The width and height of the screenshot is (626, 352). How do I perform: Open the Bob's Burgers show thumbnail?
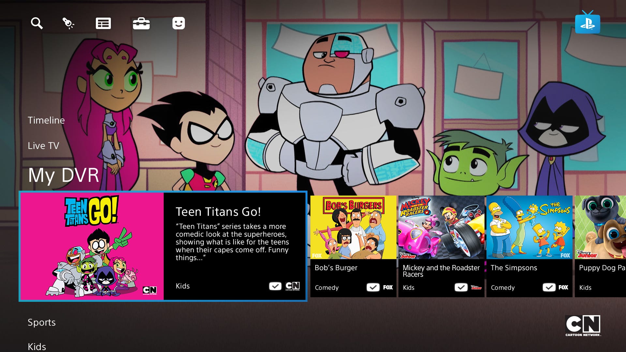coord(353,227)
